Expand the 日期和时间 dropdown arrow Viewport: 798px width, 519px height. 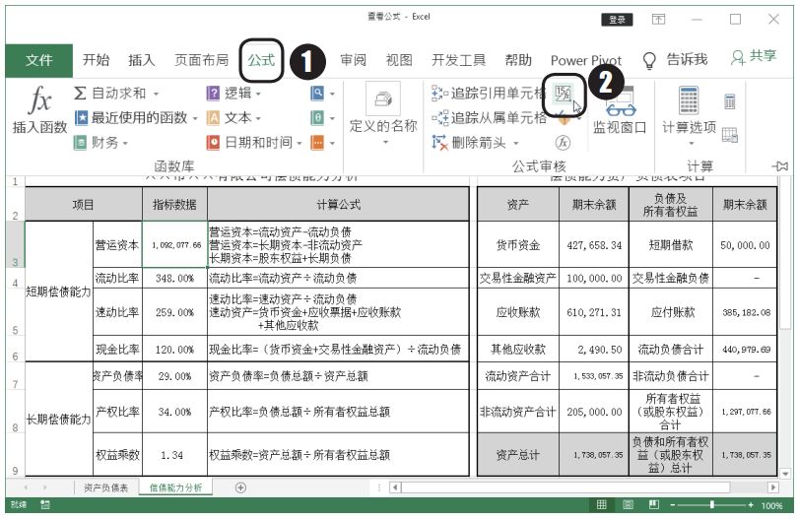point(299,144)
